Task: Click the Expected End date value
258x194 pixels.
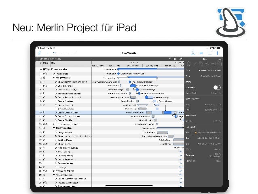Action: [209, 144]
